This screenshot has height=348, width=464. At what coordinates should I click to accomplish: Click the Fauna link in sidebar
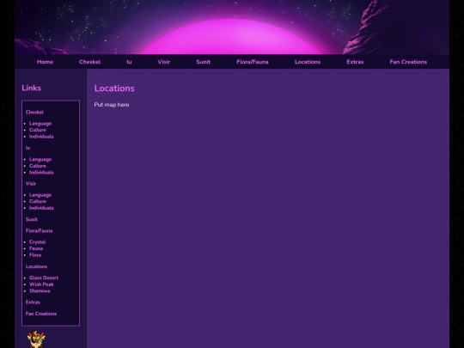click(36, 248)
